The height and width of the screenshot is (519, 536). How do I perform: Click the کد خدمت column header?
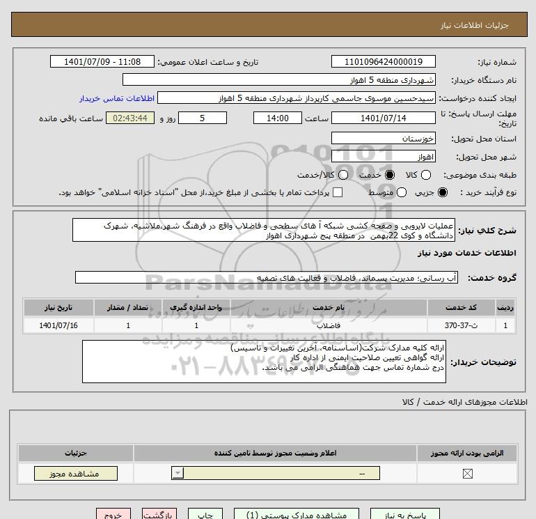coord(461,307)
